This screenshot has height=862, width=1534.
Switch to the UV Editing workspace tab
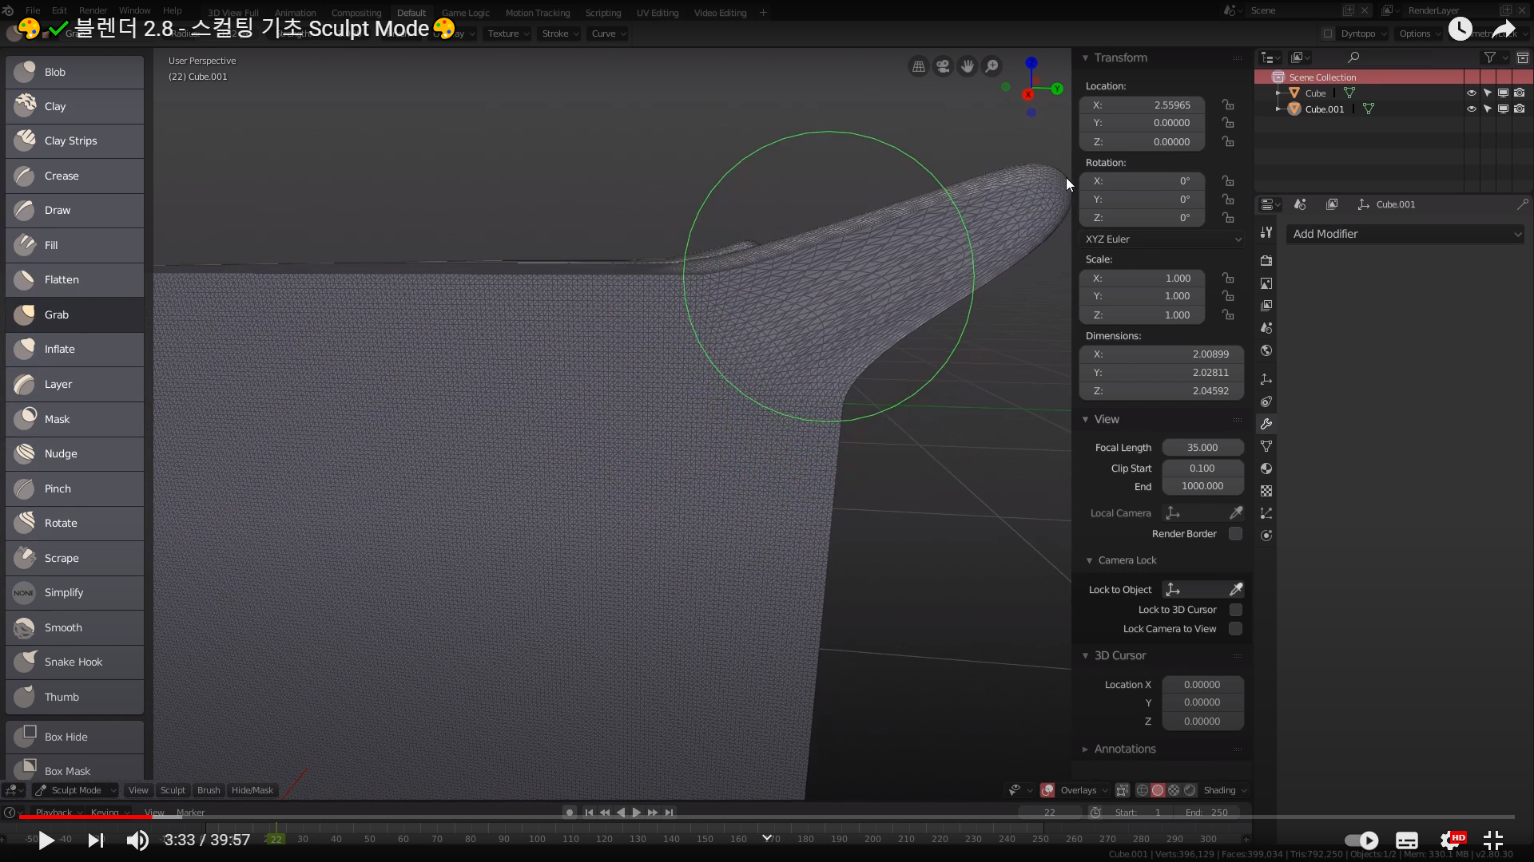pyautogui.click(x=657, y=13)
